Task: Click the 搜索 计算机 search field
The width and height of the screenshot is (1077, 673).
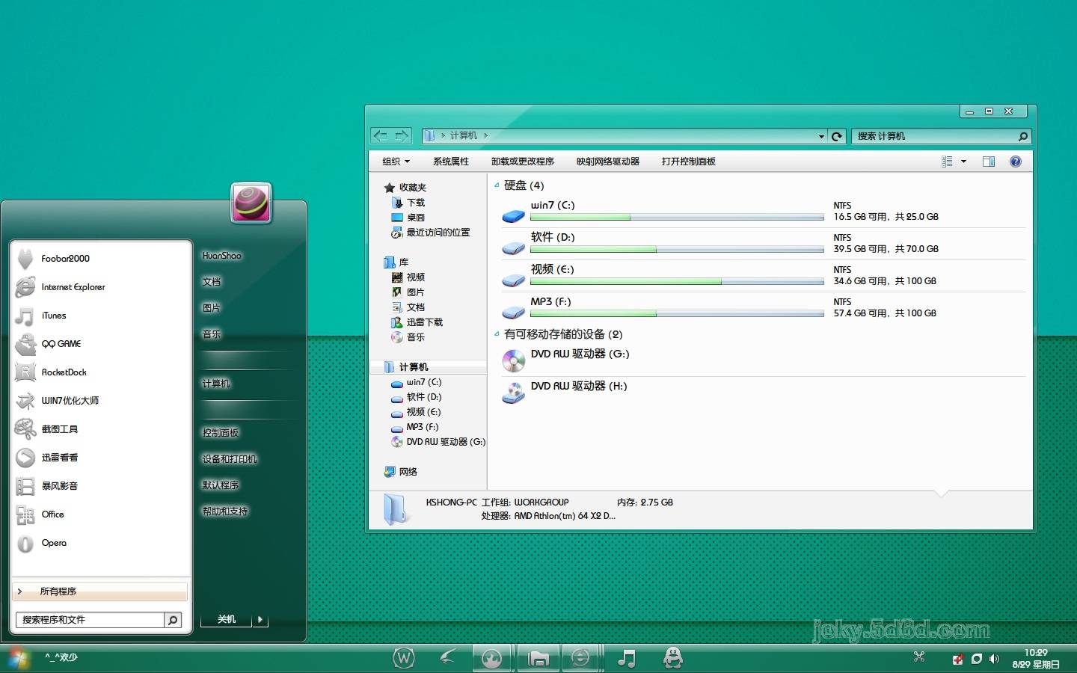Action: tap(942, 136)
